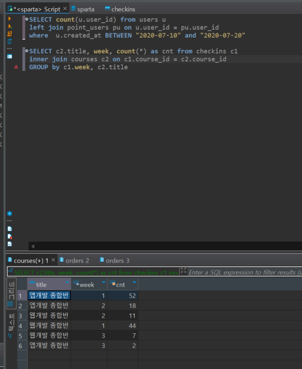This screenshot has height=369, width=302.
Task: Click the "2020-07-20" date string
Action: click(223, 36)
